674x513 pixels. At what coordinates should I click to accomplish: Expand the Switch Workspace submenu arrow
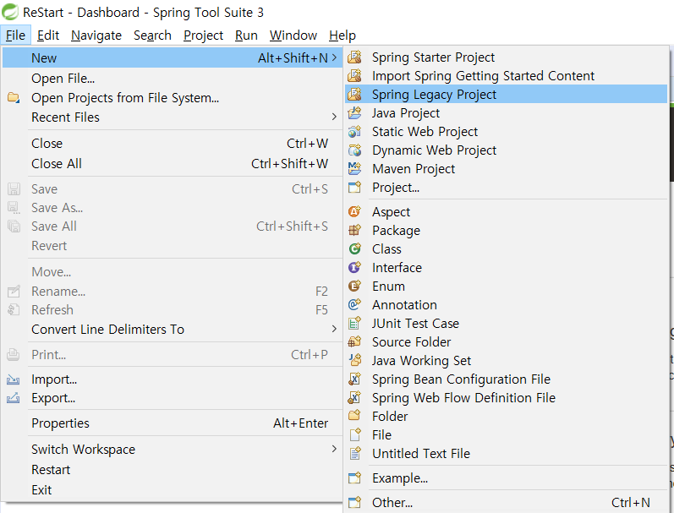point(334,449)
